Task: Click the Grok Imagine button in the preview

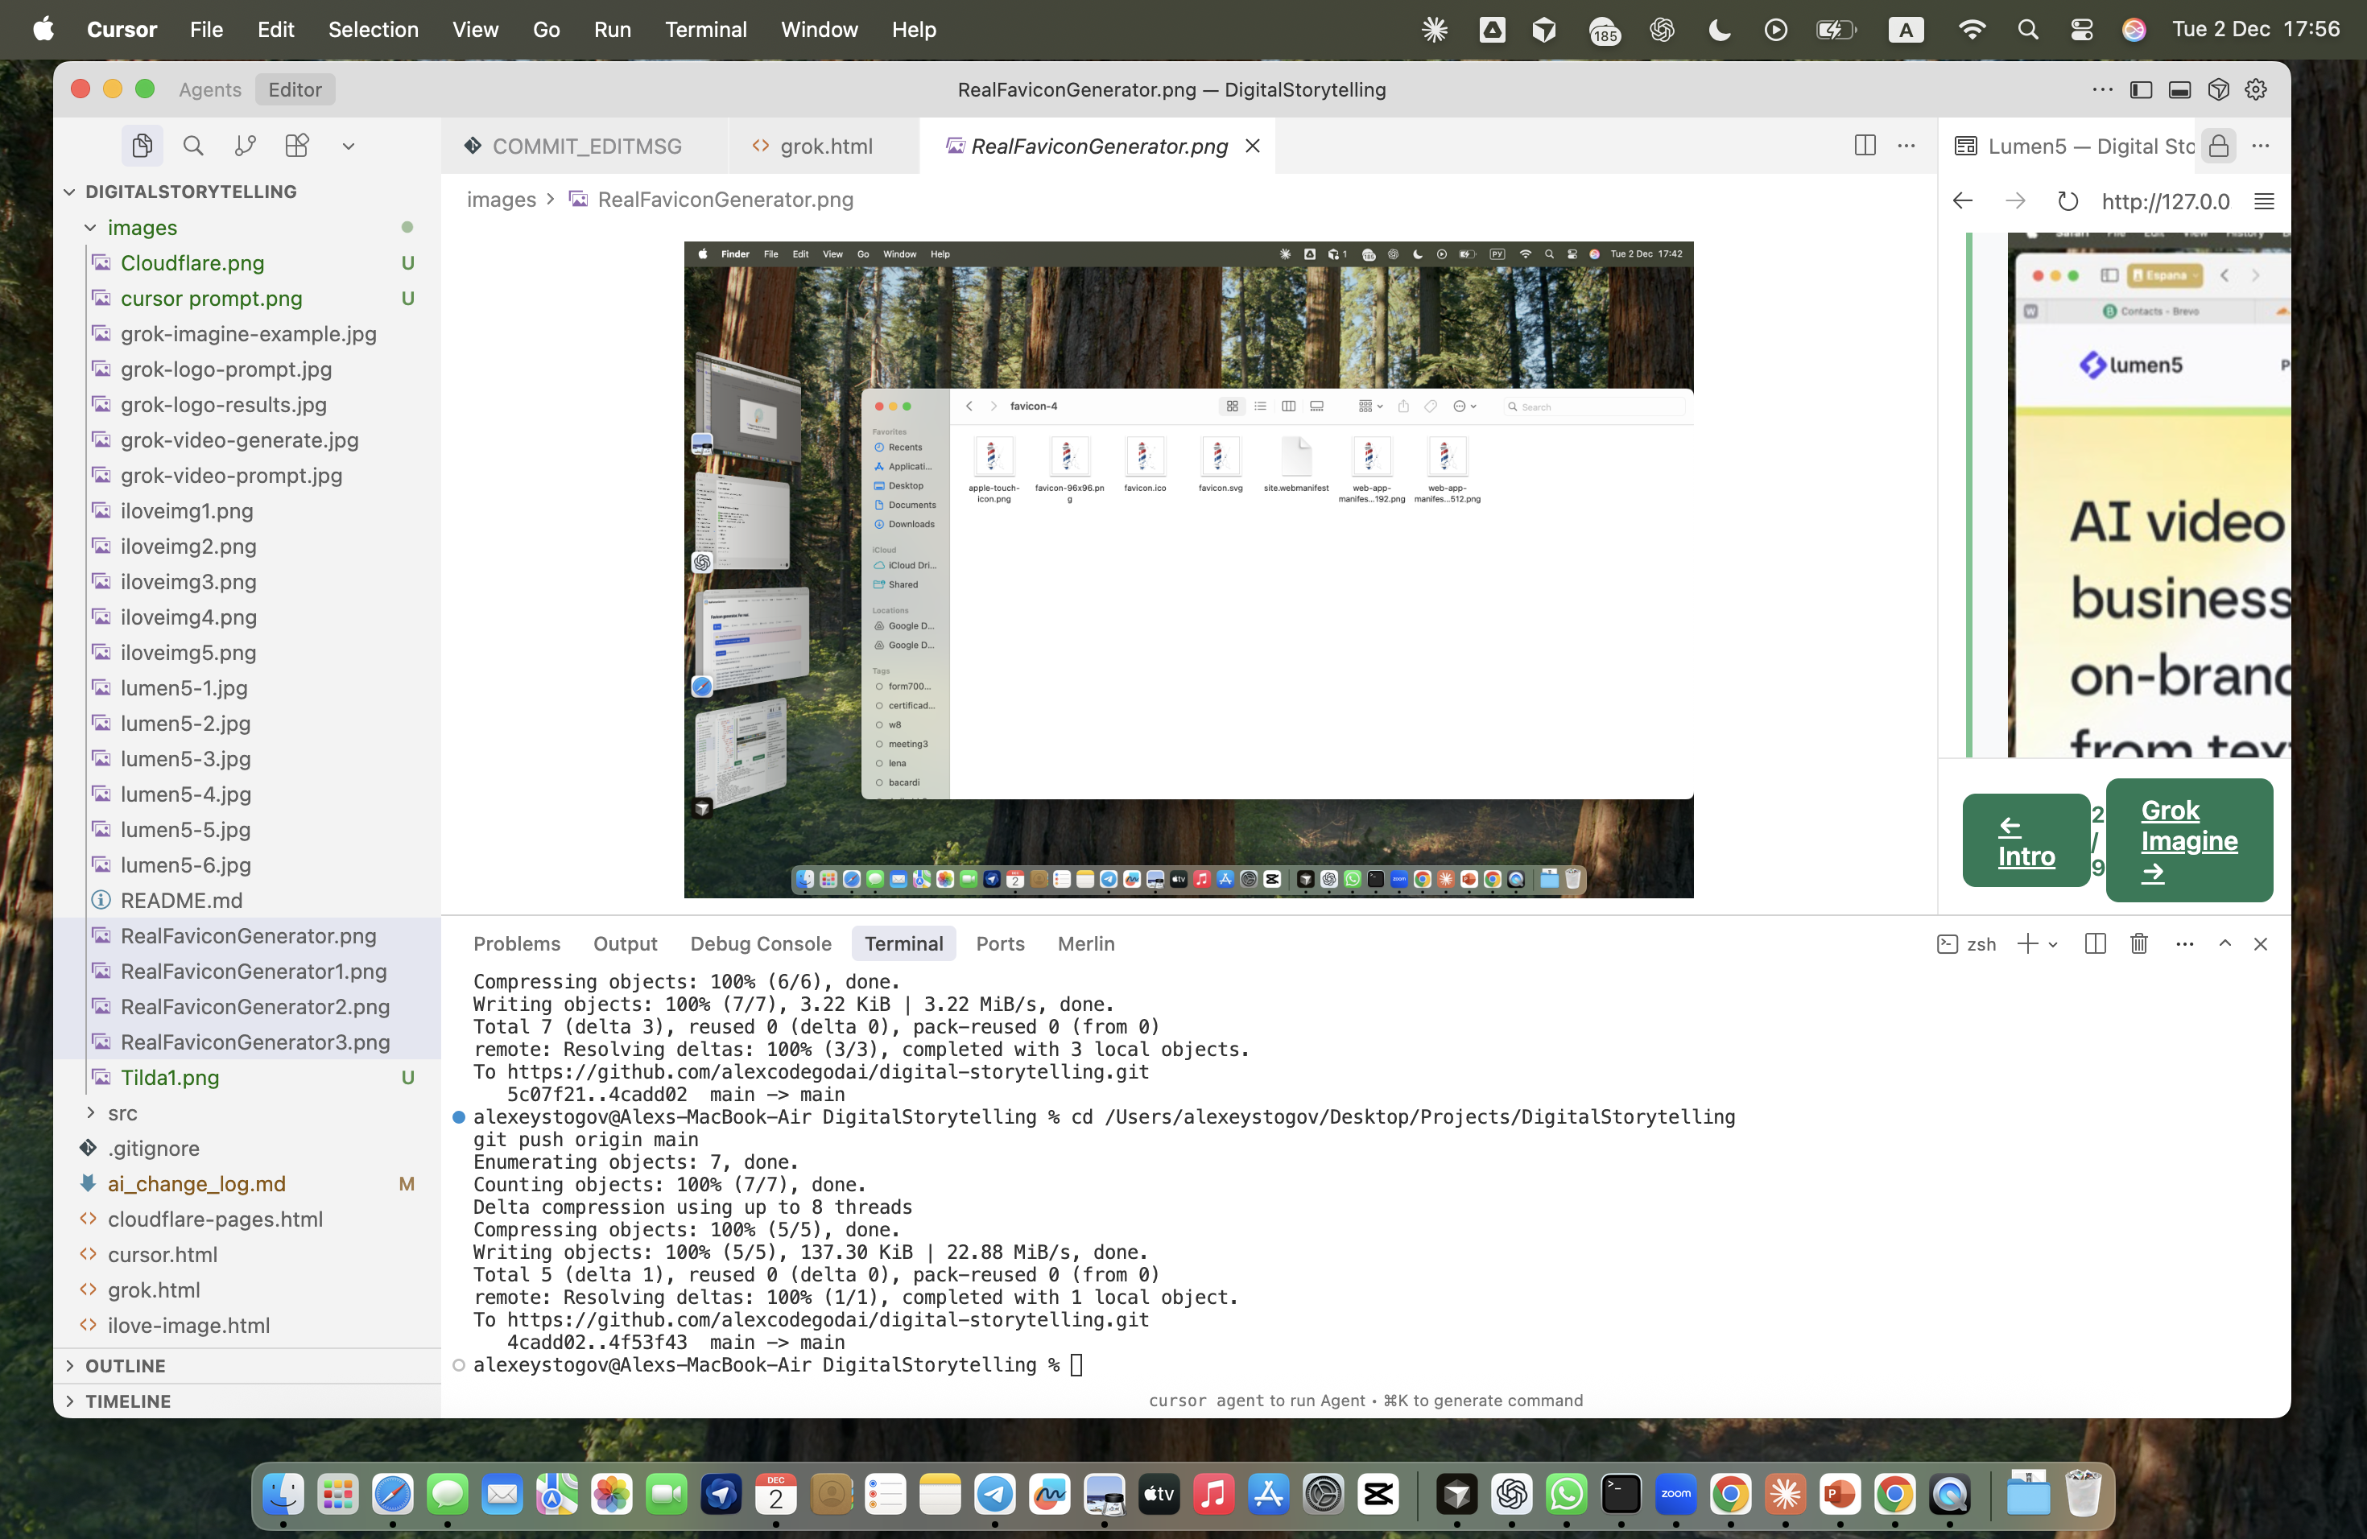Action: (2189, 840)
